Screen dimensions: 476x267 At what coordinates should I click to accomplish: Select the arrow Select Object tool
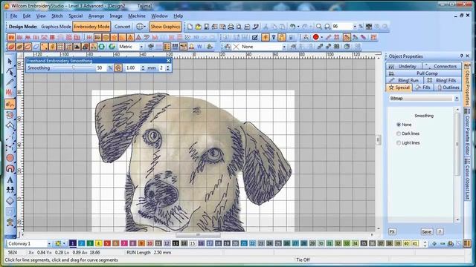[x=10, y=62]
